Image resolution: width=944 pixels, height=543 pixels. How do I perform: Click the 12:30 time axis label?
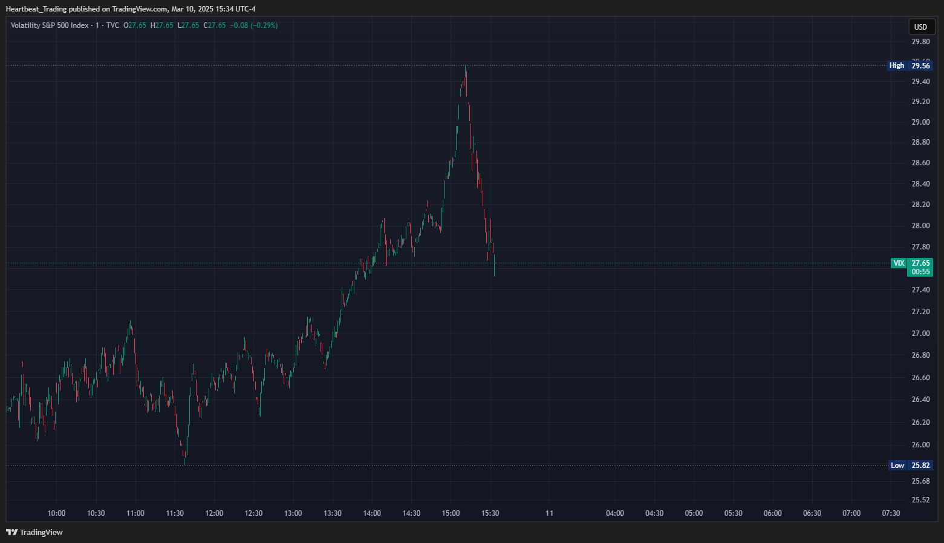point(253,513)
